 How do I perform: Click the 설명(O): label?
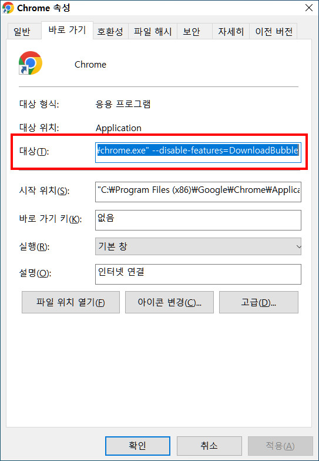(35, 273)
